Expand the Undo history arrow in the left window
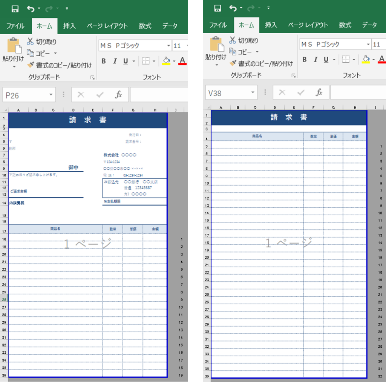The height and width of the screenshot is (382, 386). pyautogui.click(x=39, y=9)
